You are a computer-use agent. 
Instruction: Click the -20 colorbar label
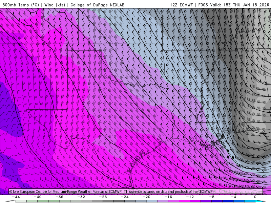click(x=147, y=197)
